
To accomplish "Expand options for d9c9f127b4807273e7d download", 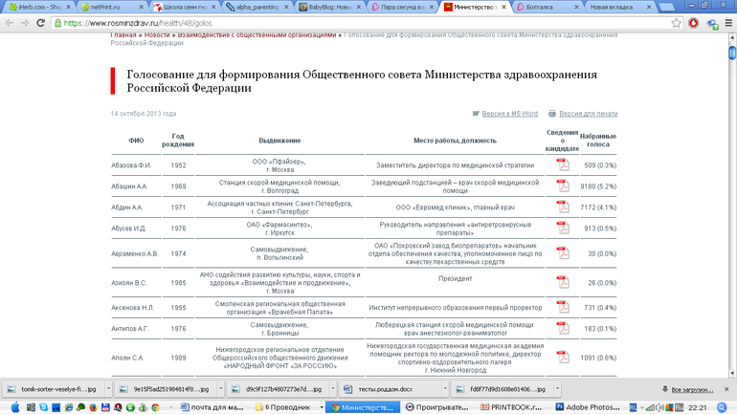I will click(x=333, y=389).
